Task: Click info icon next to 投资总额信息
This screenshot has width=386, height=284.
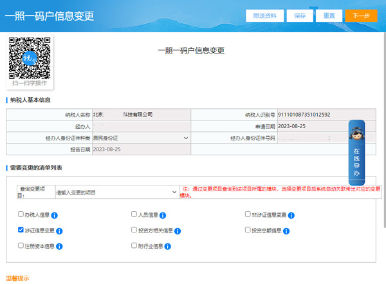Action: [286, 231]
